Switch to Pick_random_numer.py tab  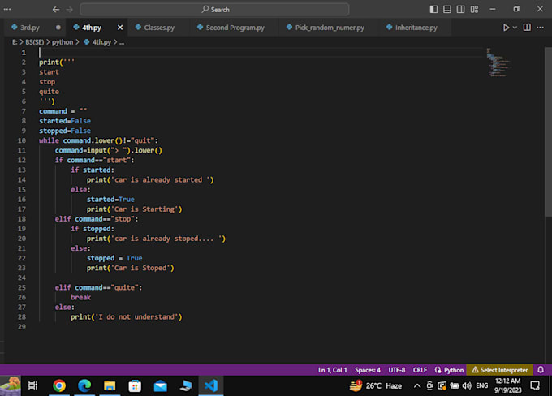tap(329, 28)
